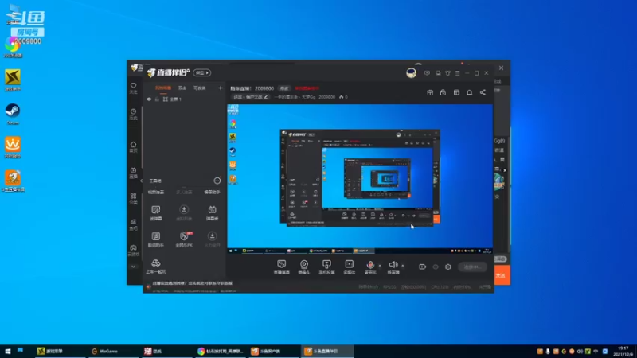
Task: Edit the stream category tag
Action: click(251, 97)
